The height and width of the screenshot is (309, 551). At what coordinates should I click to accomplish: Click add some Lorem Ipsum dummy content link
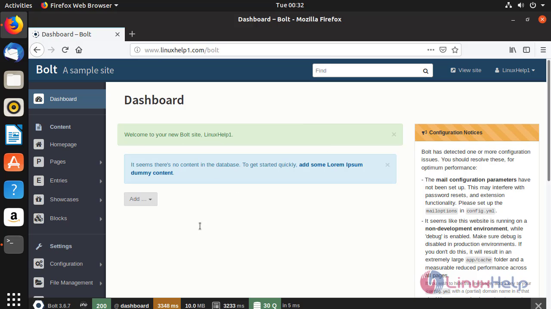pyautogui.click(x=247, y=169)
